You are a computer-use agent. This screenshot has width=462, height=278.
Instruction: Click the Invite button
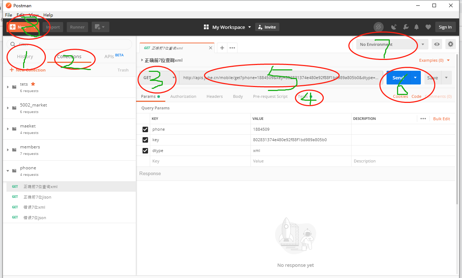[x=267, y=27]
